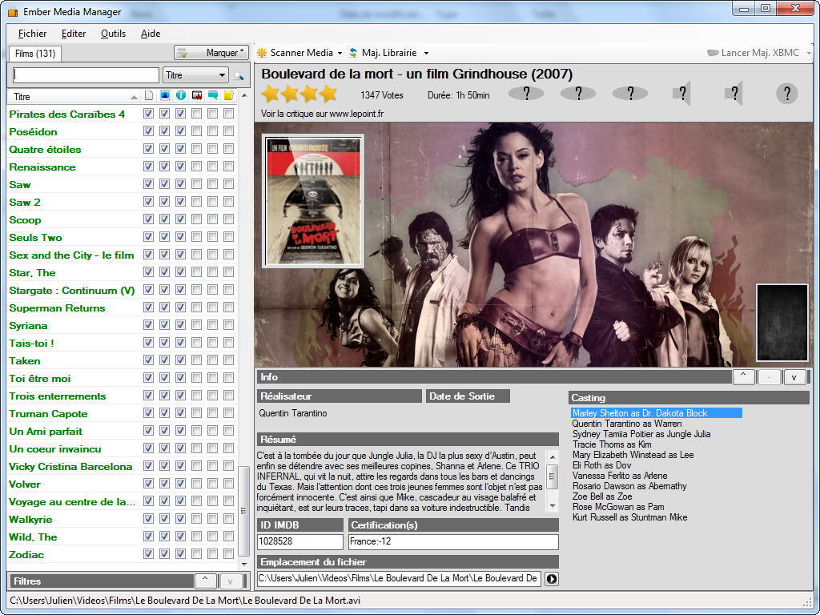Open the Lancer Maj. XBMC dropdown arrow
This screenshot has width=820, height=615.
809,54
